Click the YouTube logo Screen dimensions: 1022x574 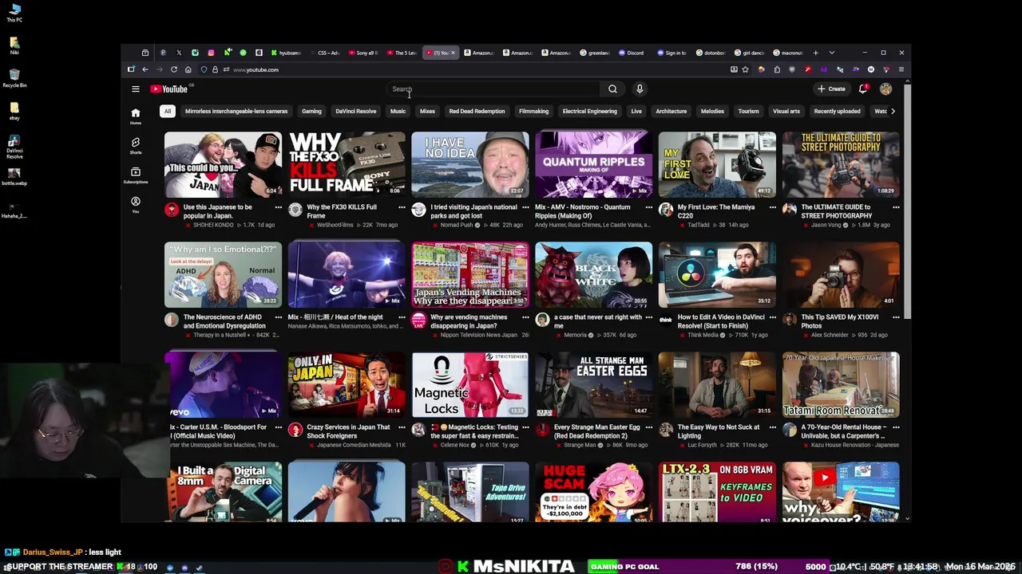[x=168, y=89]
